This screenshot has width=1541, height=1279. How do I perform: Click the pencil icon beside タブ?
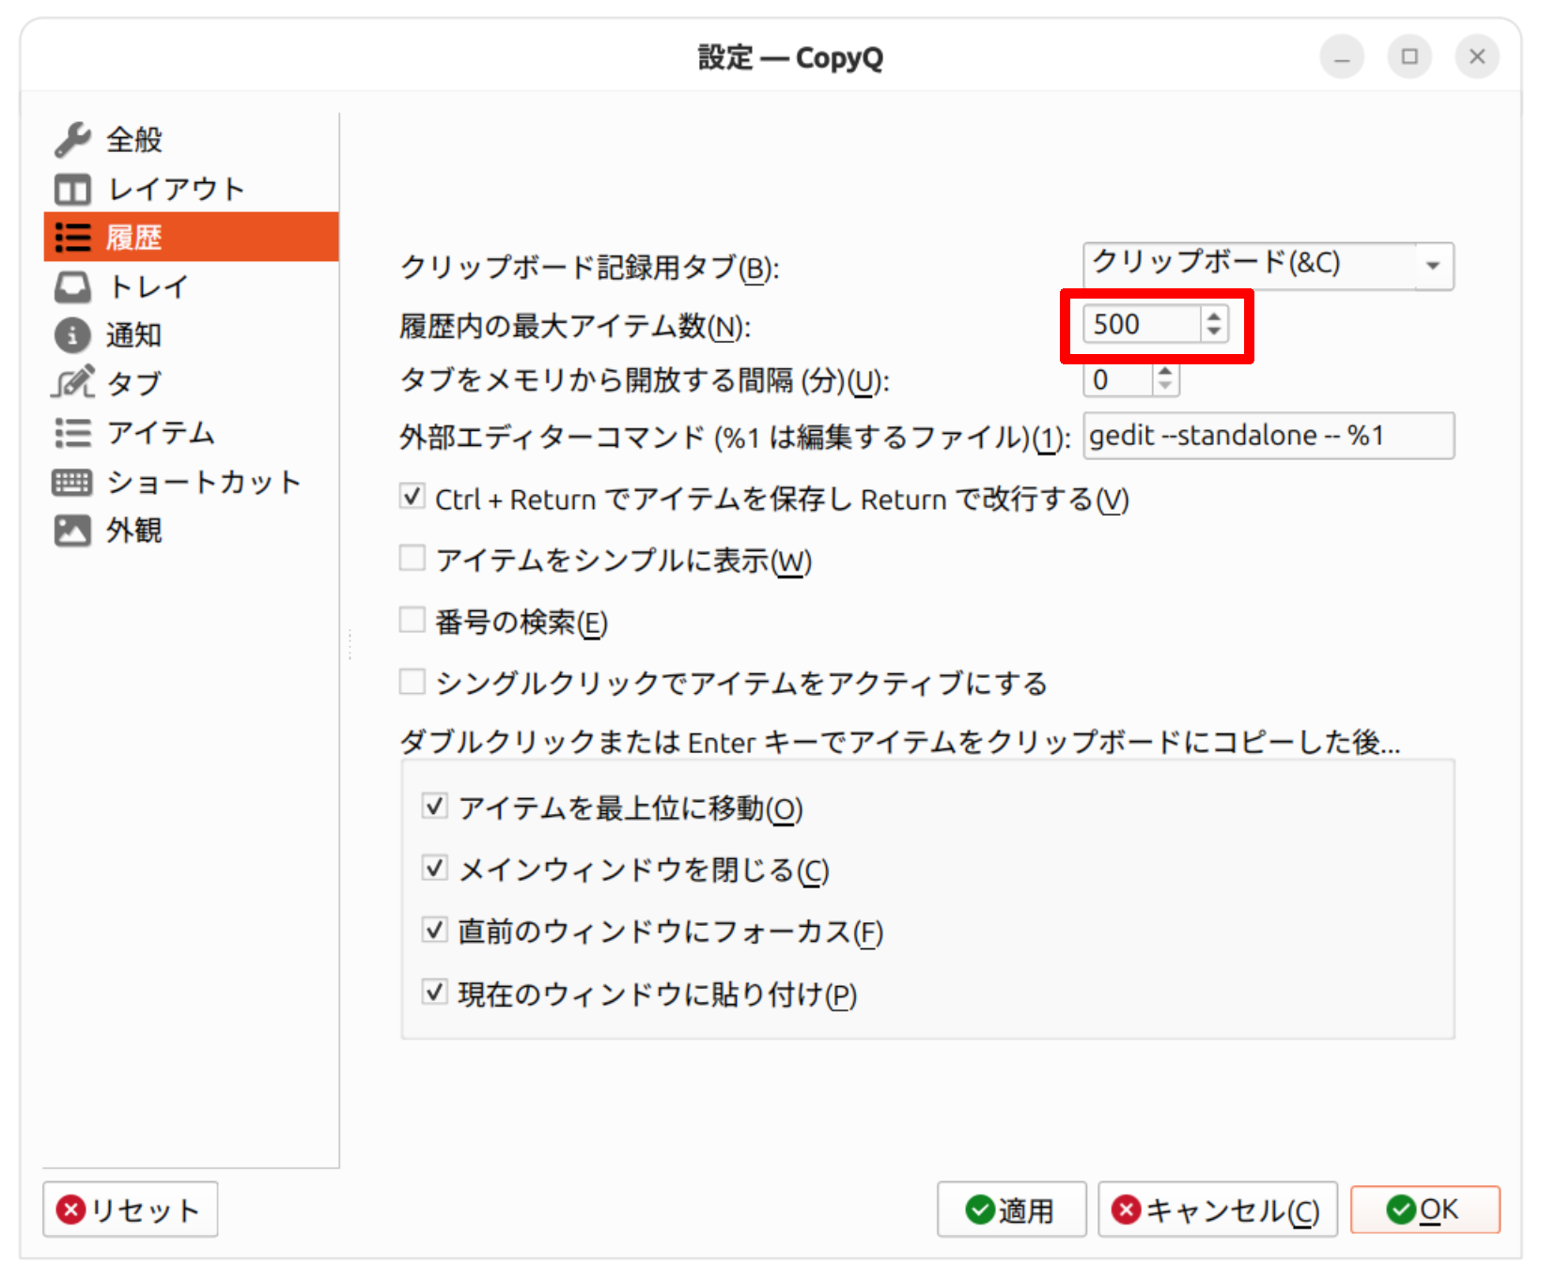point(72,383)
